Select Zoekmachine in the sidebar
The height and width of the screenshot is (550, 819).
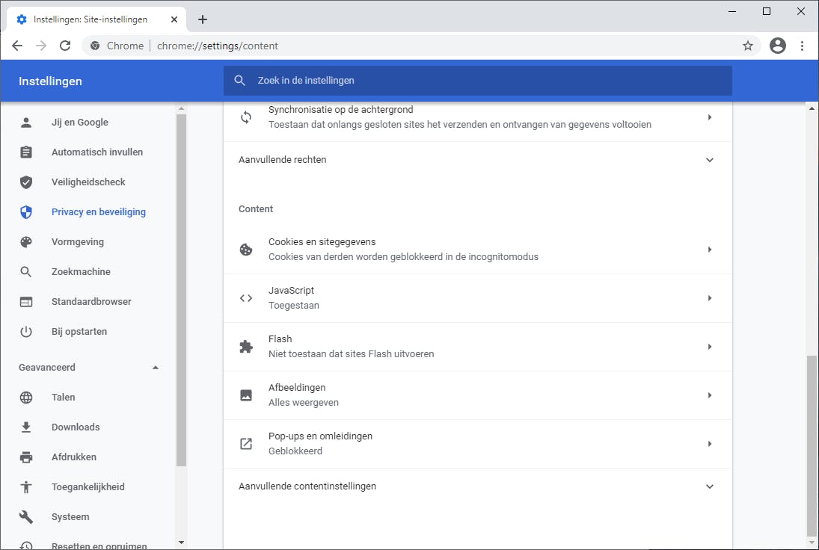[81, 272]
